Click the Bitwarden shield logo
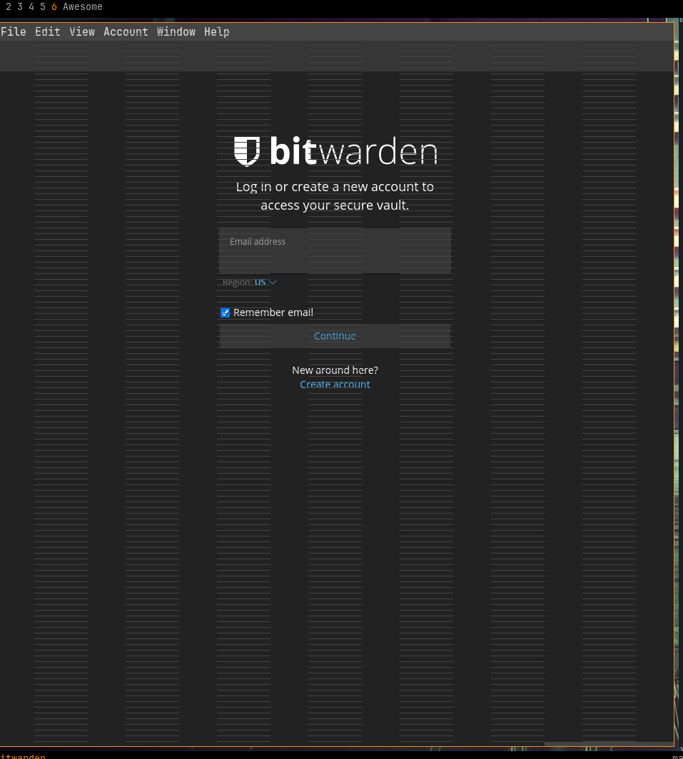This screenshot has width=683, height=759. click(x=247, y=151)
